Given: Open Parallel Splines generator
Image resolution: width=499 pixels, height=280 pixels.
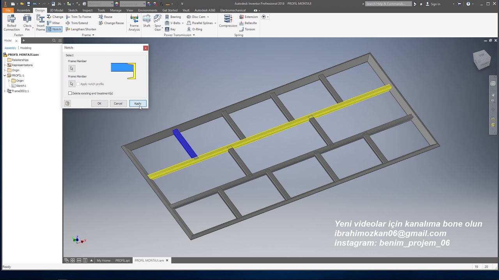Looking at the screenshot, I should click(200, 23).
